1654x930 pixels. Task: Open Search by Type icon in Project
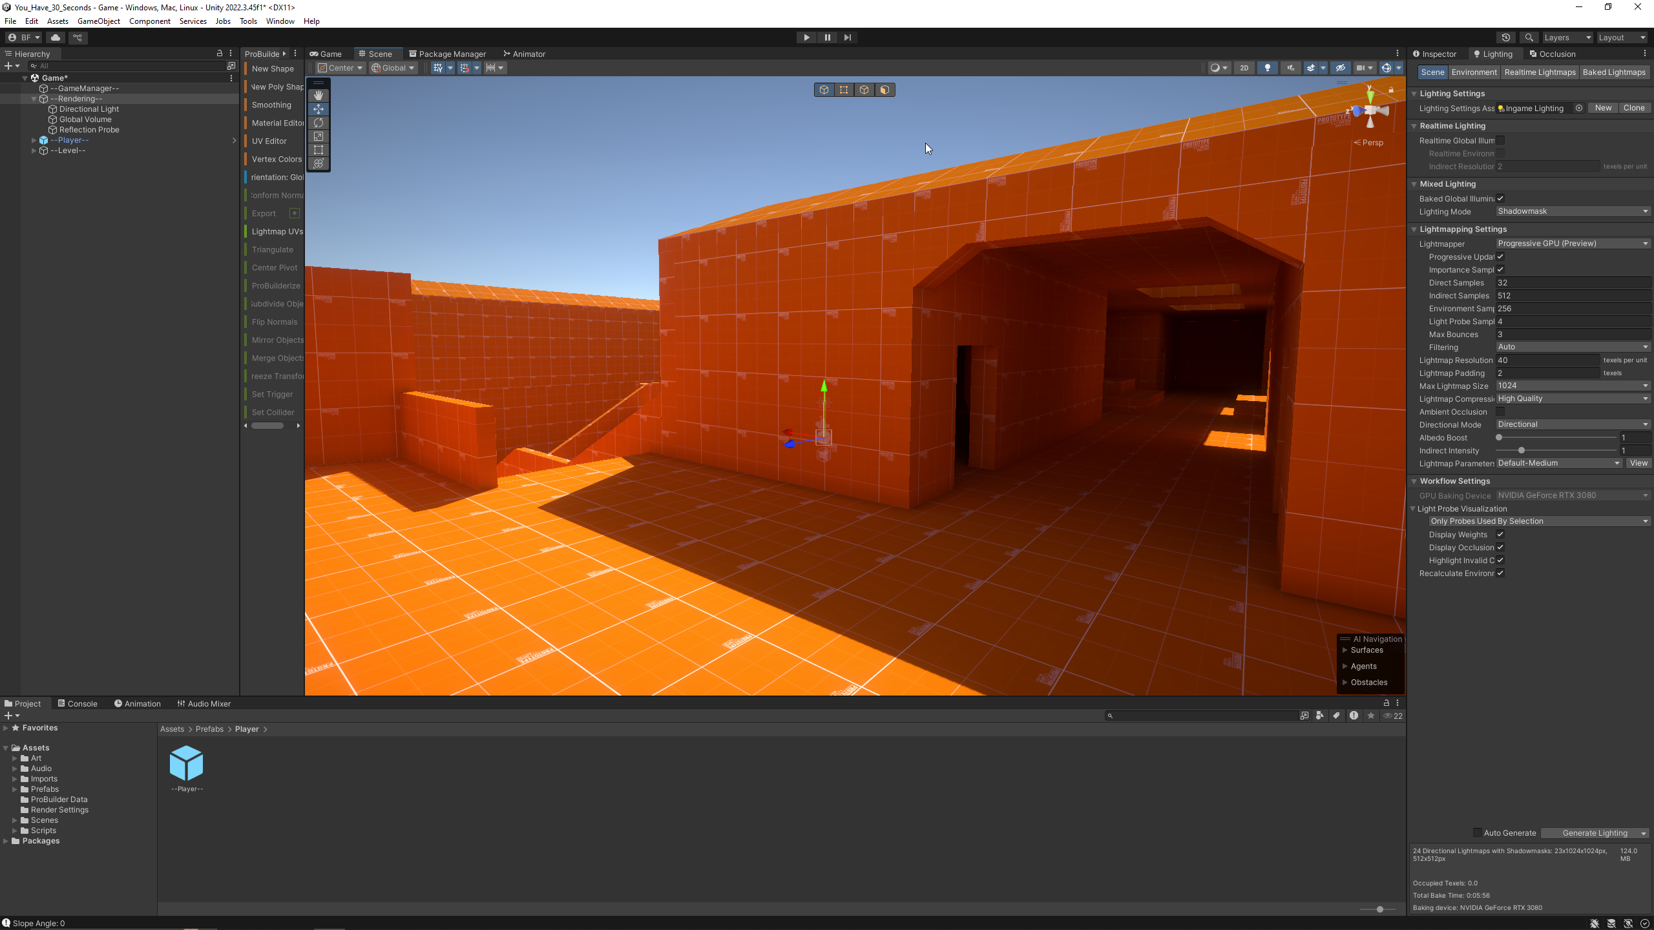1320,716
